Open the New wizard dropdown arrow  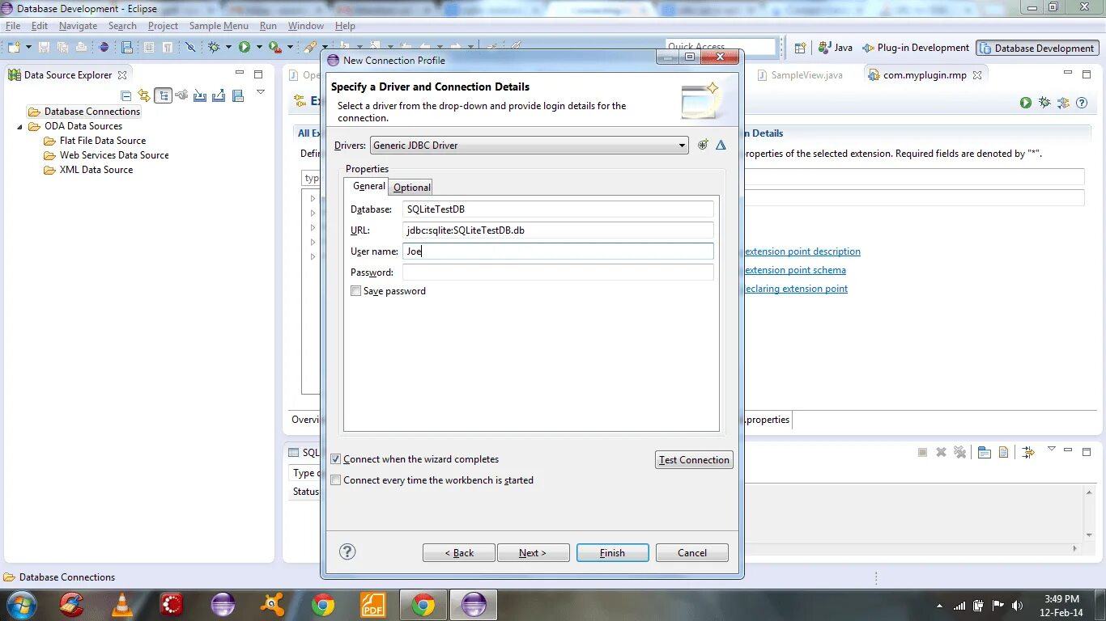coord(28,48)
